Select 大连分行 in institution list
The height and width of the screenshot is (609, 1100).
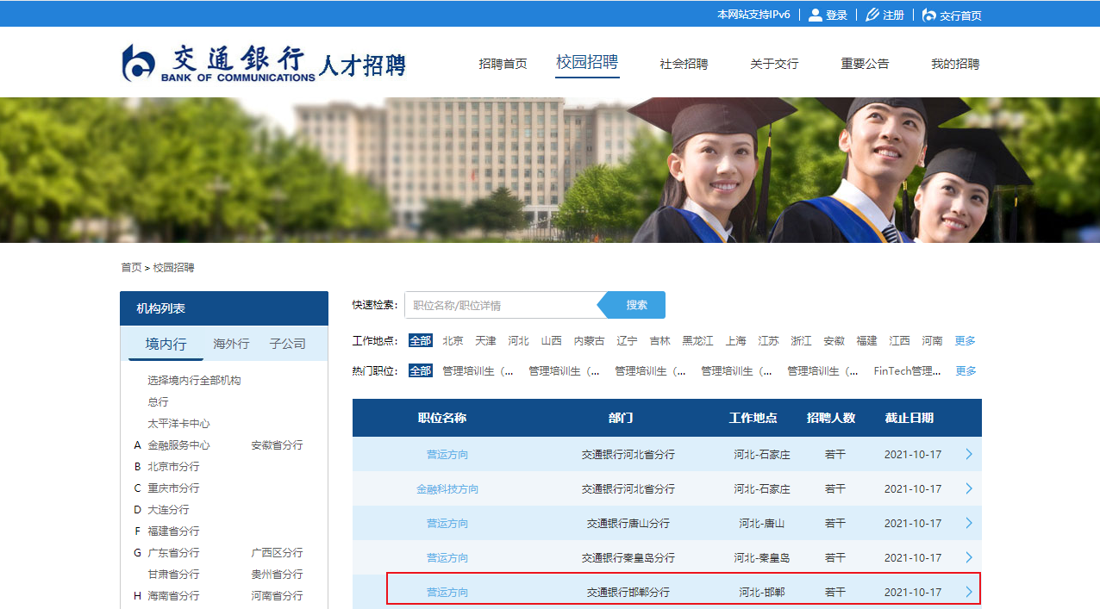click(168, 510)
